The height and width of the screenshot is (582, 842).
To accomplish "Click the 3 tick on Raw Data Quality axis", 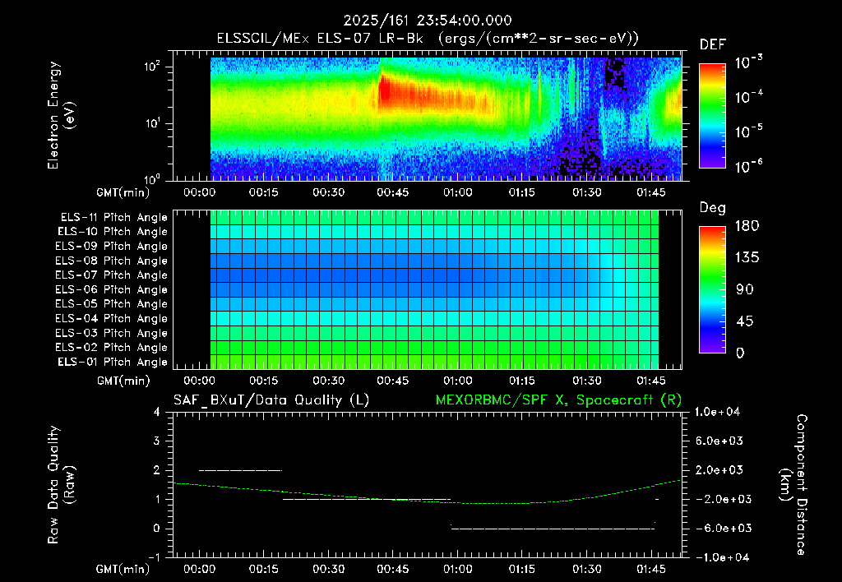I will coord(156,441).
